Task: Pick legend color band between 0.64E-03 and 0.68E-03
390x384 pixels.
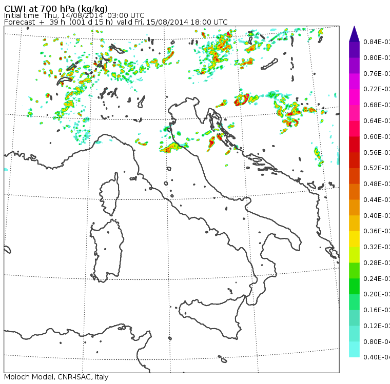Action: click(x=354, y=113)
